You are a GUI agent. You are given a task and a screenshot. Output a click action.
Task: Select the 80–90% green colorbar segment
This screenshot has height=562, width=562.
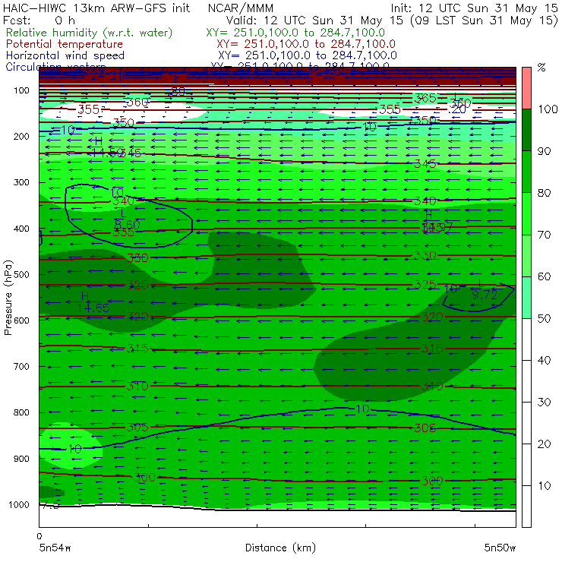[526, 172]
